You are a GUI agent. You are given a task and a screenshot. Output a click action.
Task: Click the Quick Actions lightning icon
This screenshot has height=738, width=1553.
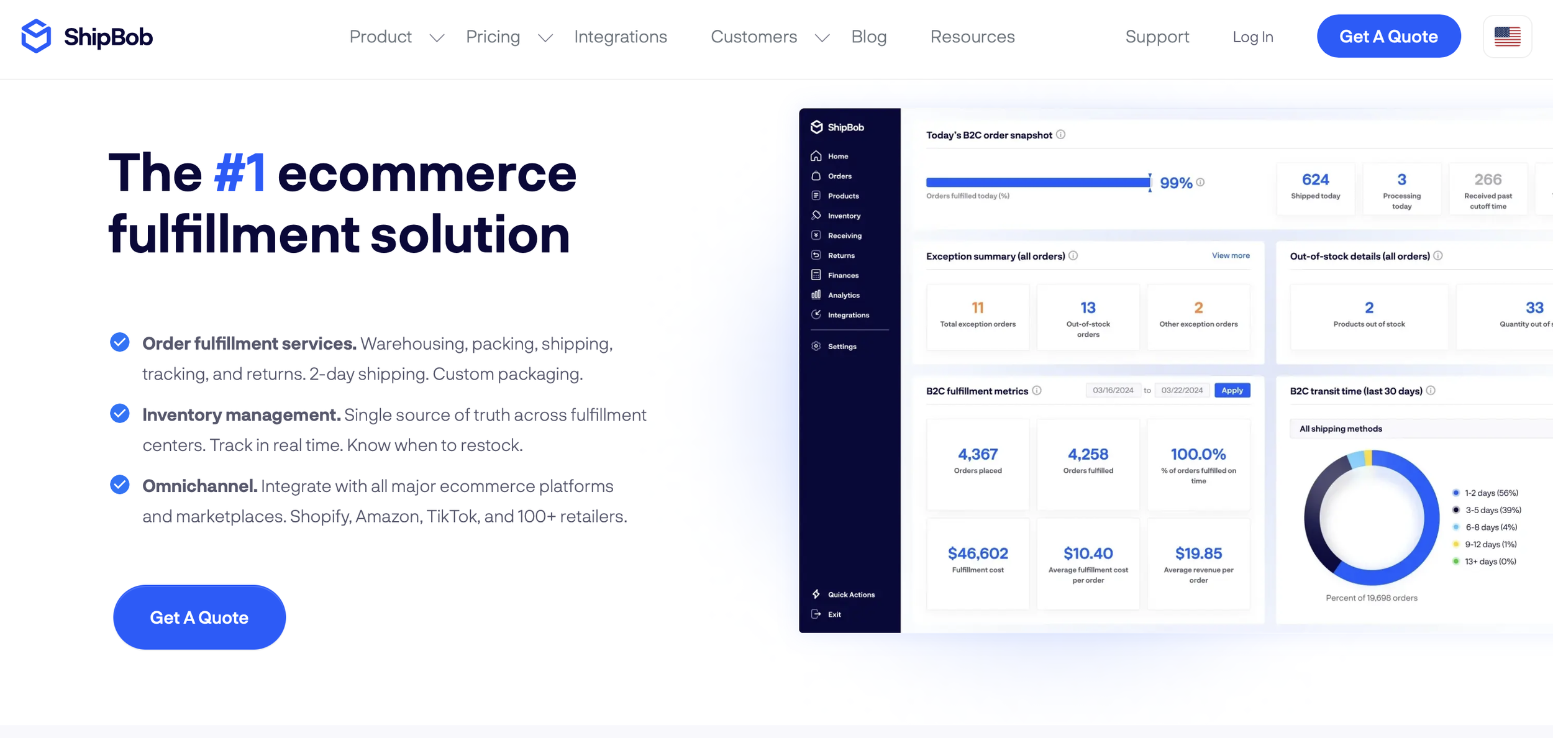tap(816, 594)
